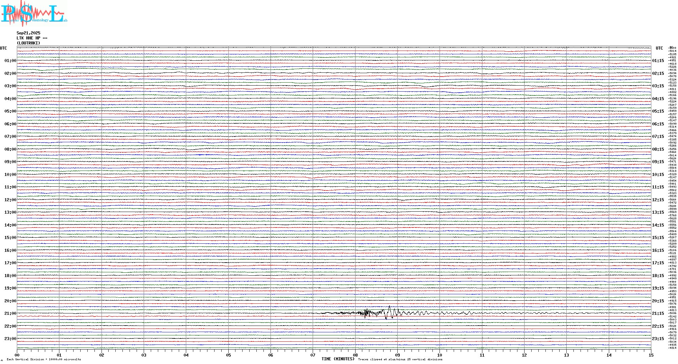Viewport: 678px width, 364px height.
Task: Click the 12:00 hour label on the left
Action: (x=10, y=200)
